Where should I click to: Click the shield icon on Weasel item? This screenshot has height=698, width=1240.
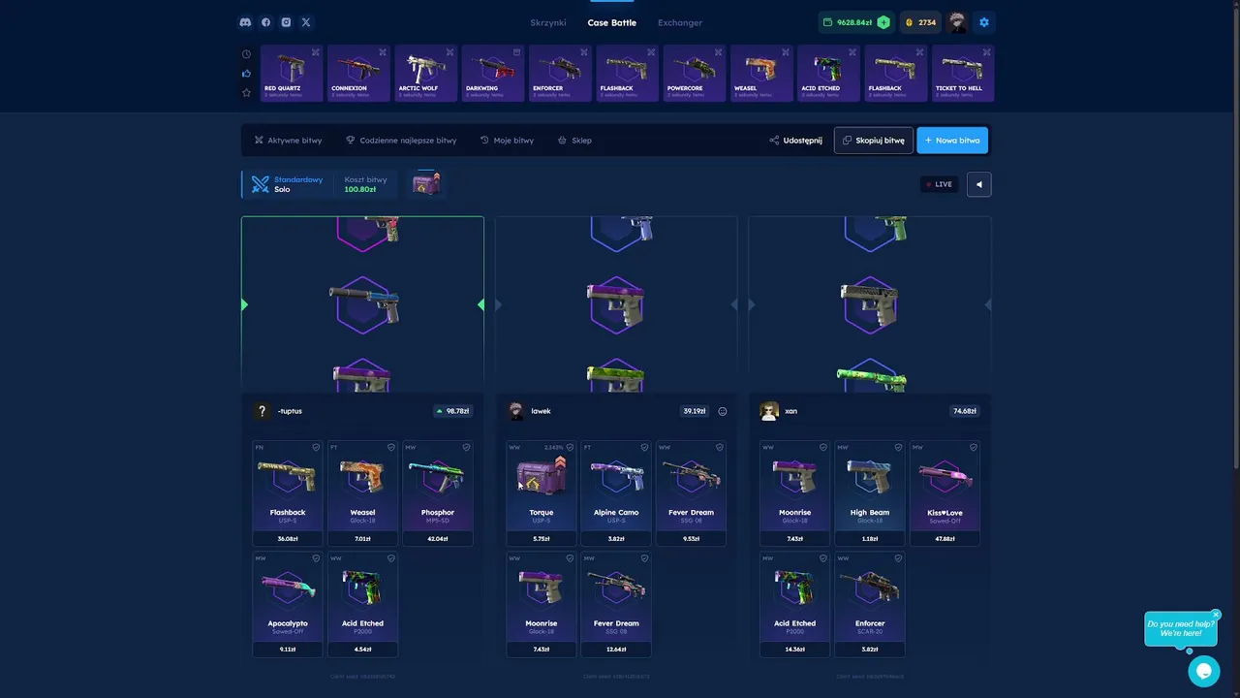391,447
